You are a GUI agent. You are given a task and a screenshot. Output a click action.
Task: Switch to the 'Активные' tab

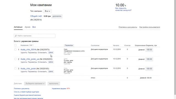18,27
